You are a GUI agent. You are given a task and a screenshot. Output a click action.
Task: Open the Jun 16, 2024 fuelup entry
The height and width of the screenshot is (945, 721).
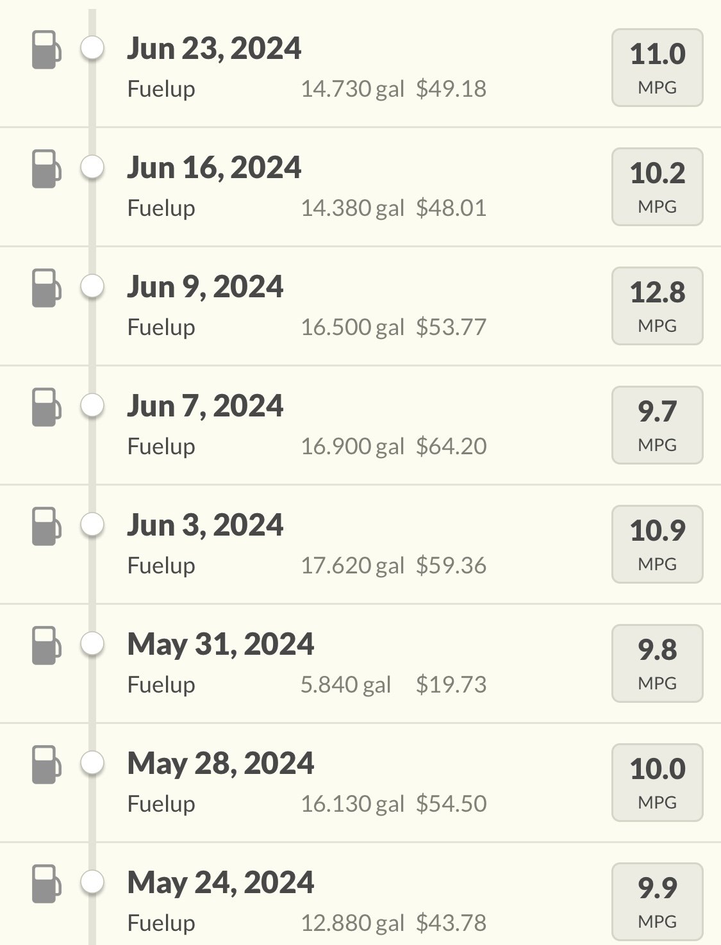click(x=360, y=187)
